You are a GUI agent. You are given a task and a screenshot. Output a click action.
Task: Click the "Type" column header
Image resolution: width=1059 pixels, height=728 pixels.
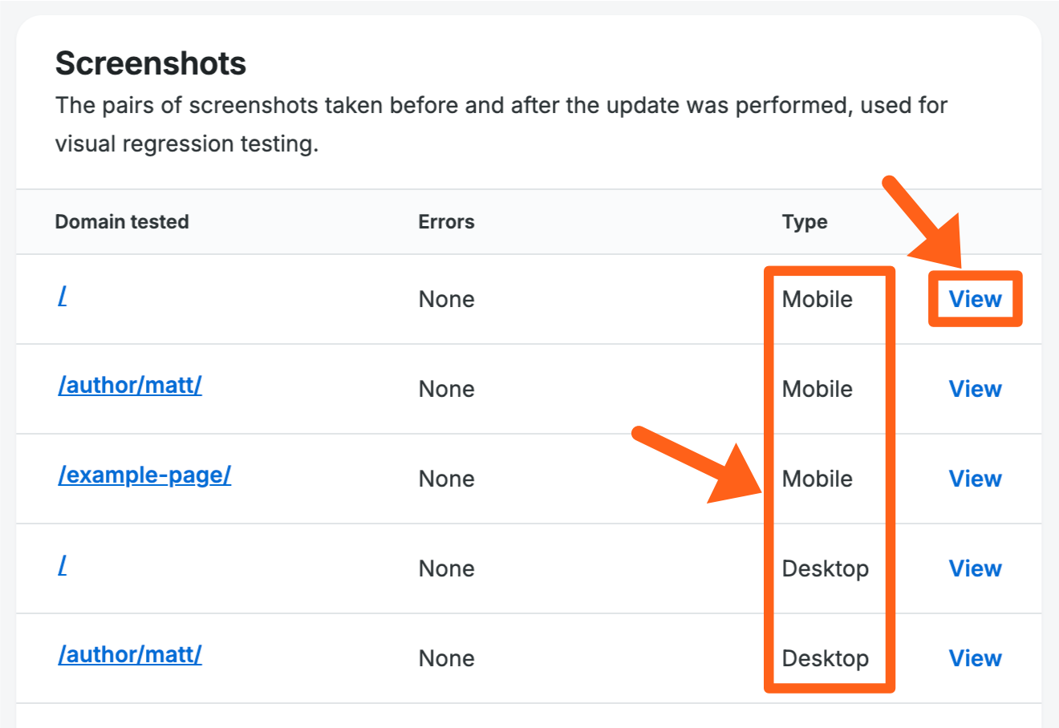point(805,222)
